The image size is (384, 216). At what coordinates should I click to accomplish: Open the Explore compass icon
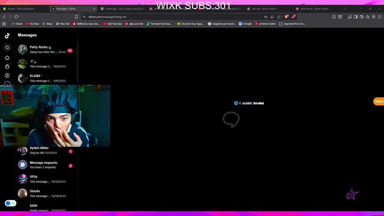point(7,75)
